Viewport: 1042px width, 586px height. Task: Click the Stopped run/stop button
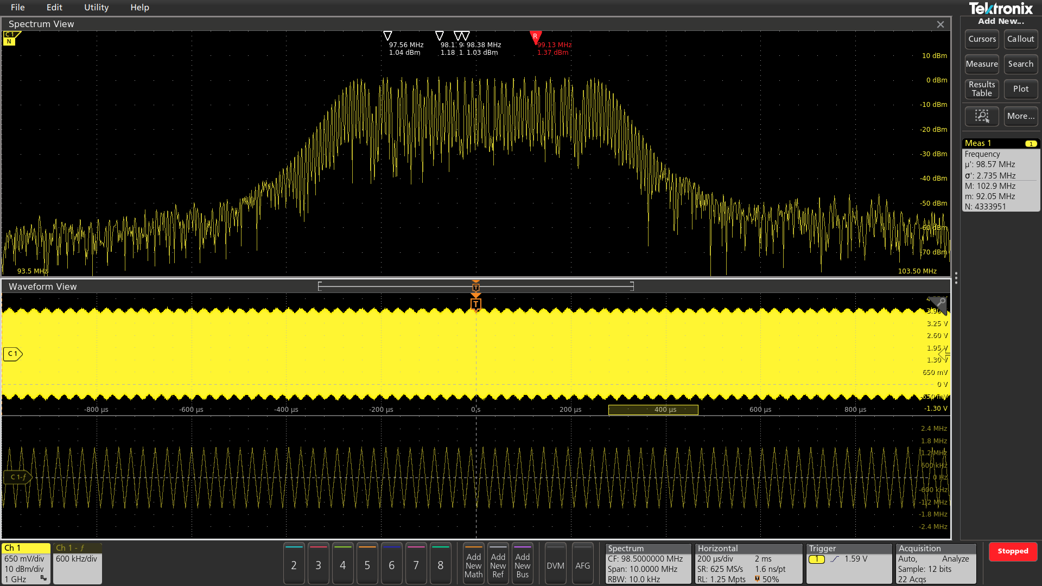(x=1013, y=551)
